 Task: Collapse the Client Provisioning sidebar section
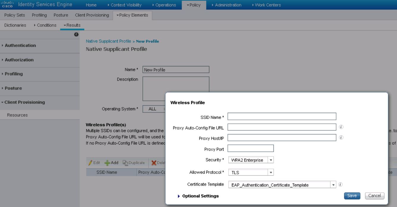click(x=40, y=102)
